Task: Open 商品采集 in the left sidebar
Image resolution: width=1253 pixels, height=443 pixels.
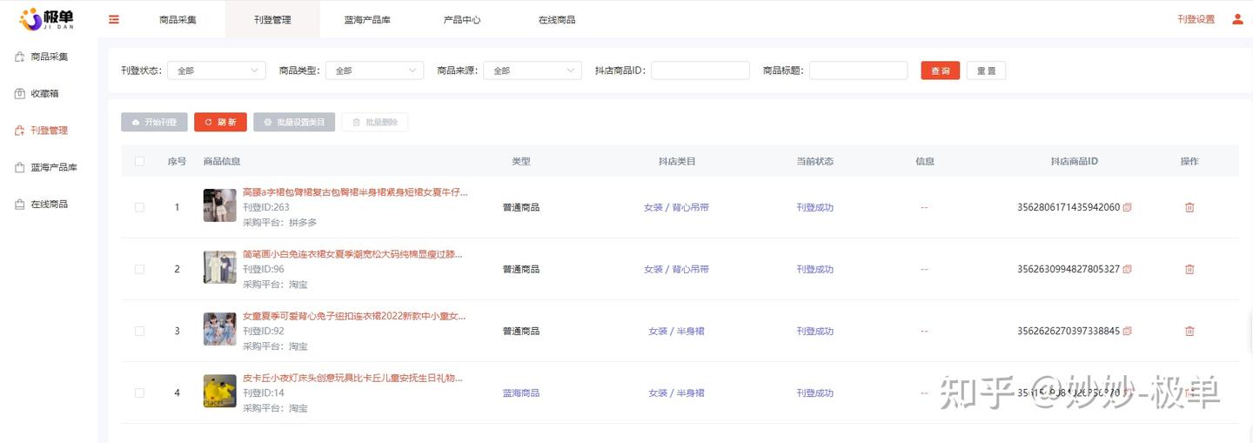Action: (49, 57)
